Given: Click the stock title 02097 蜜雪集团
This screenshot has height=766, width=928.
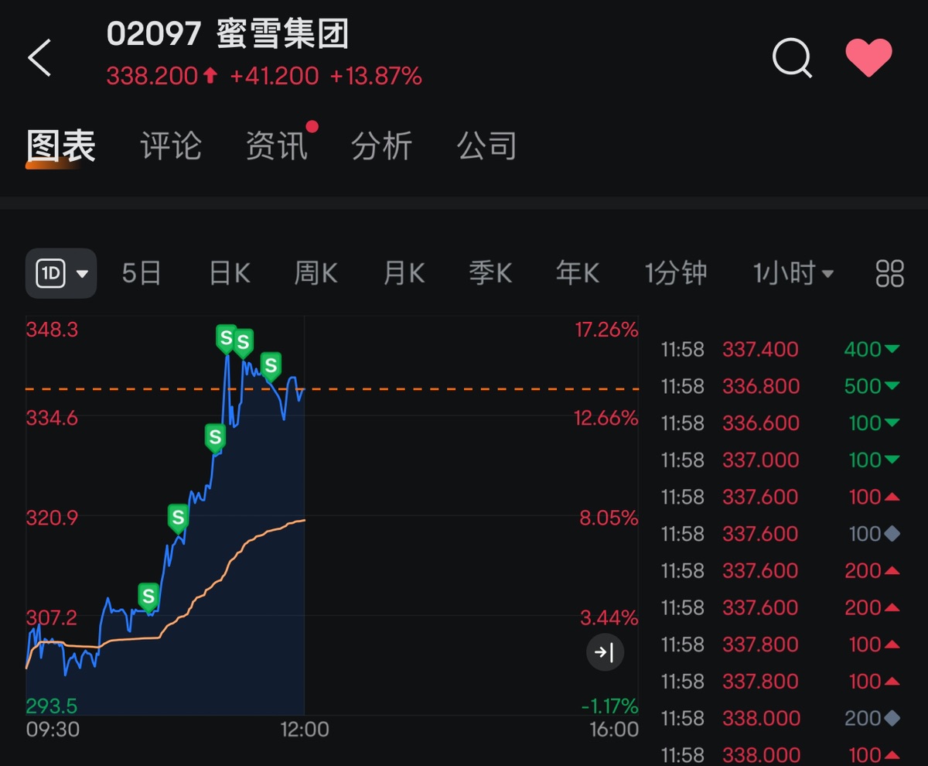Looking at the screenshot, I should [228, 35].
